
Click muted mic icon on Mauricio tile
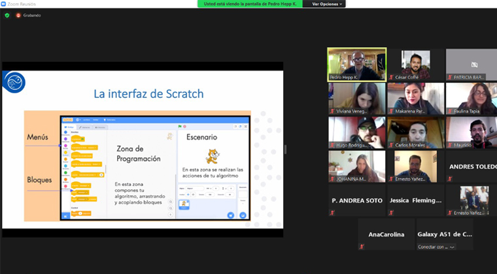point(450,145)
